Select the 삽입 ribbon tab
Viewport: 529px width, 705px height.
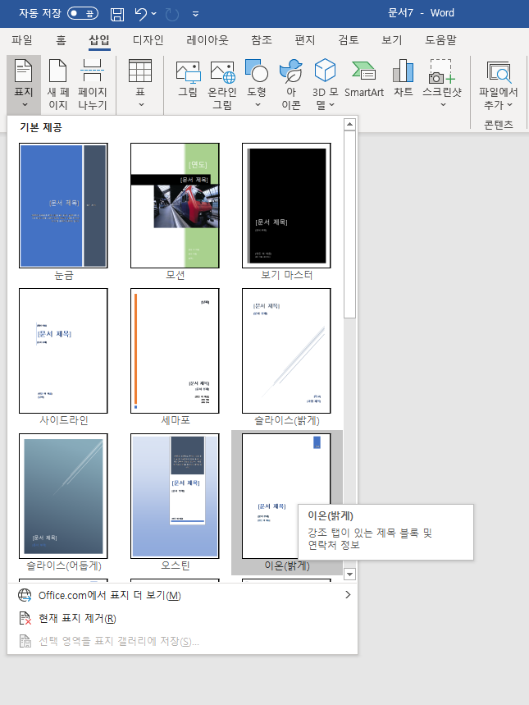click(x=99, y=40)
